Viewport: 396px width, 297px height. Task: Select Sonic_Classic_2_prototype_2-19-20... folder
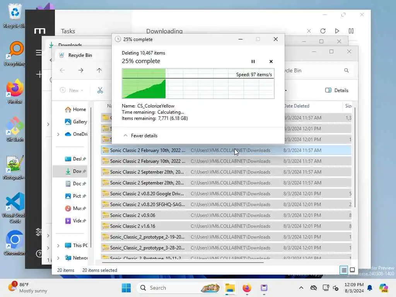click(226, 237)
